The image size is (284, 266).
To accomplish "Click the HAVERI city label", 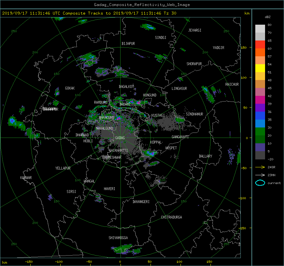I will (x=109, y=189).
